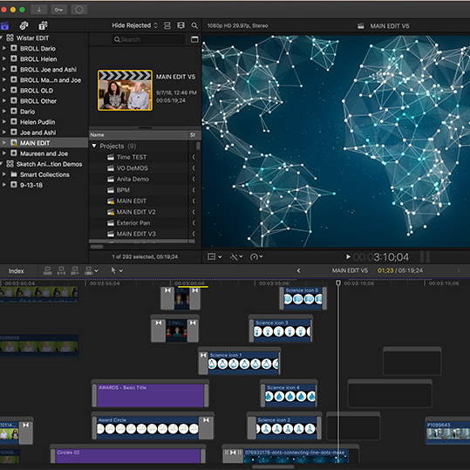470x470 pixels.
Task: Select the Maureen and Joe event
Action: coord(44,153)
